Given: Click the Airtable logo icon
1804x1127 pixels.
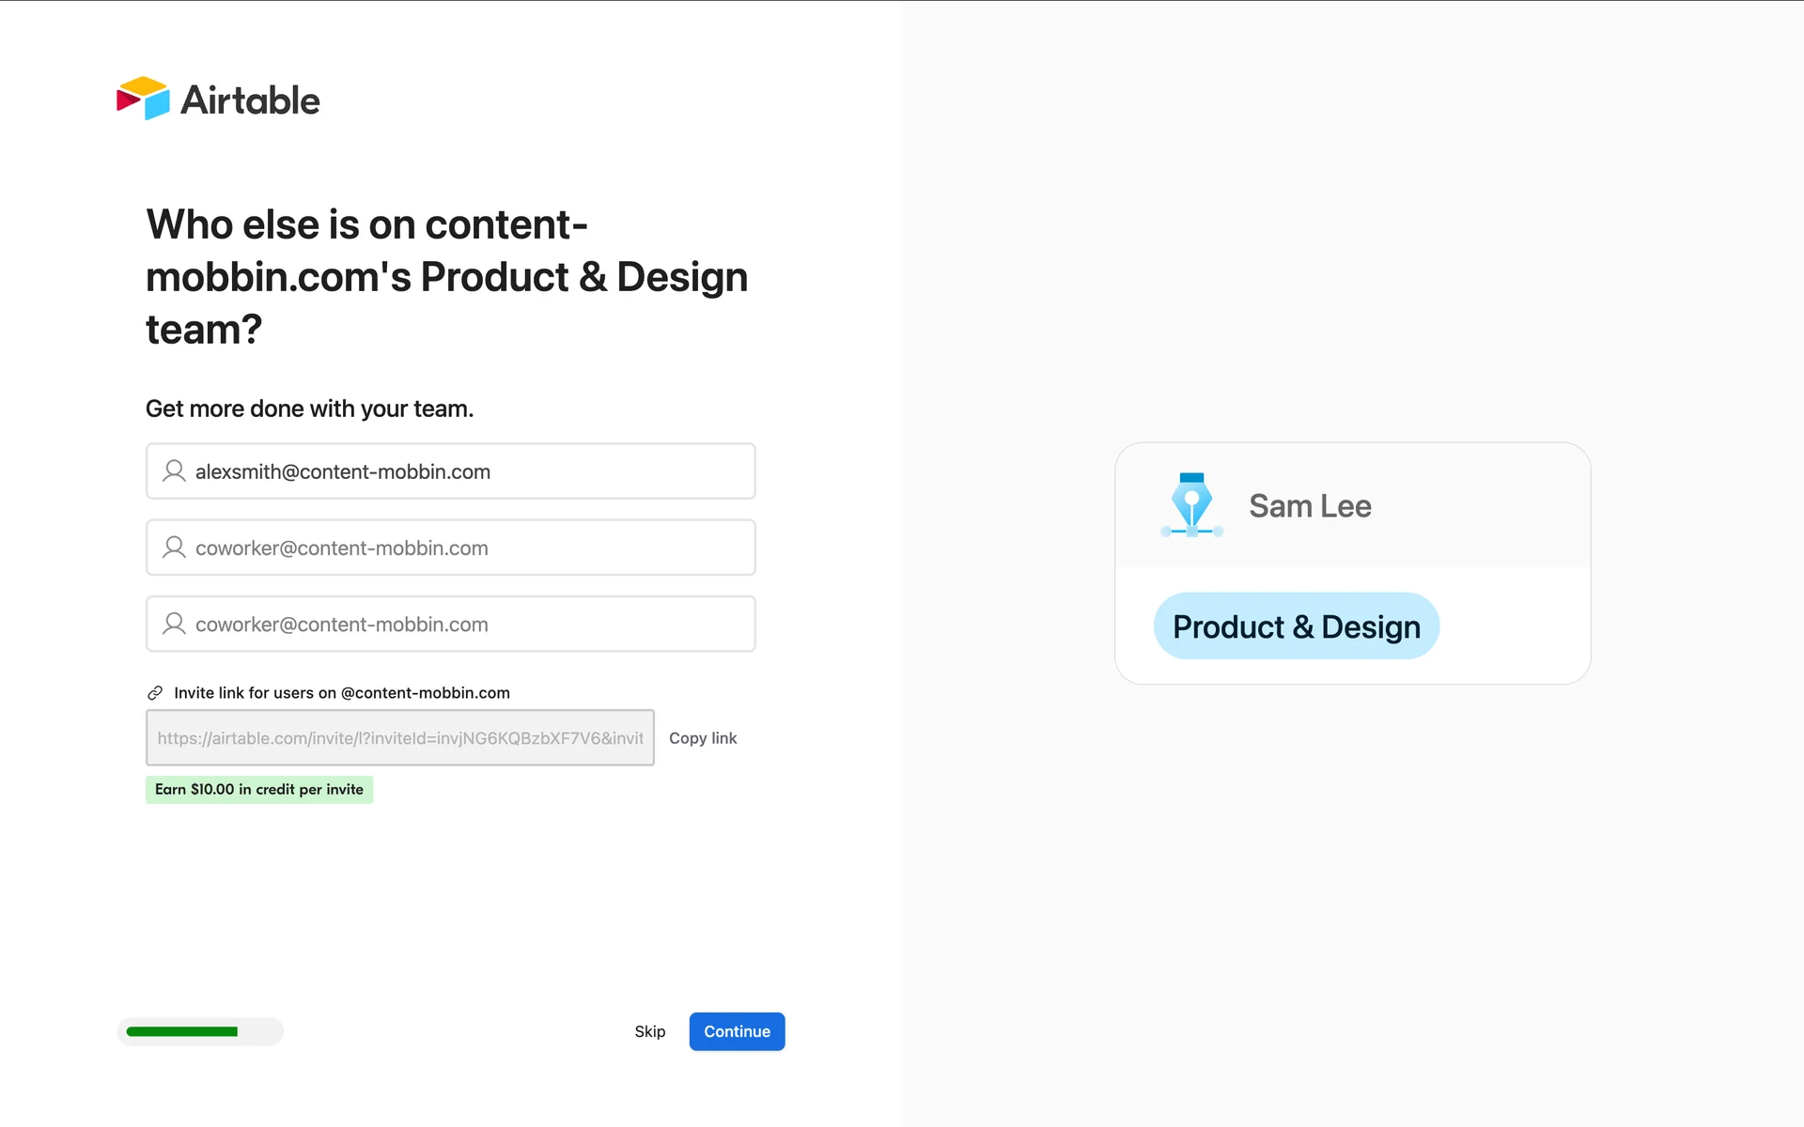Looking at the screenshot, I should point(143,99).
